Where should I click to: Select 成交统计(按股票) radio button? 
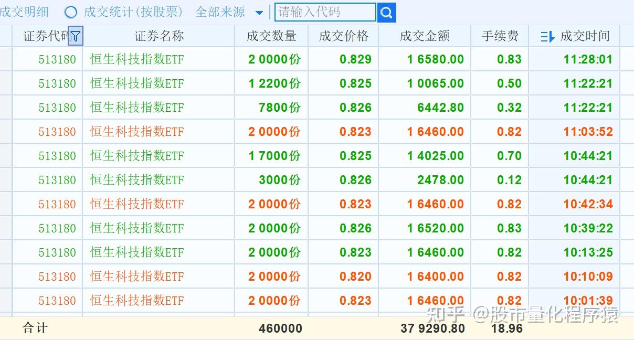point(70,13)
